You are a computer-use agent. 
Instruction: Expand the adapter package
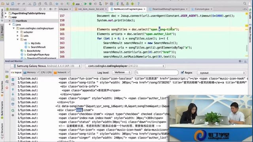pos(17,32)
